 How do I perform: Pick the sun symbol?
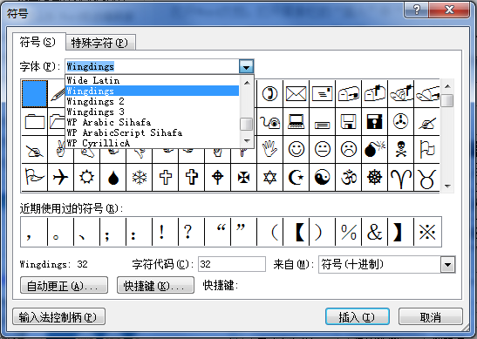click(86, 177)
